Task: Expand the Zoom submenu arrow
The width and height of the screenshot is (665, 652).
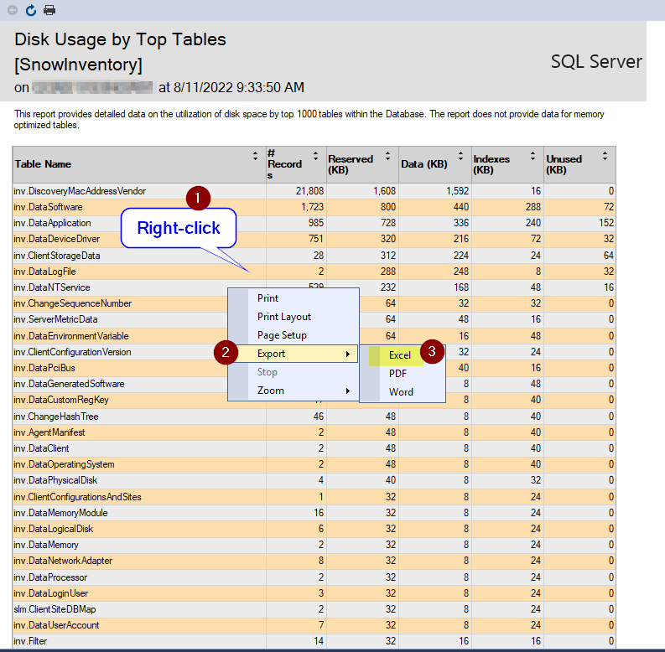Action: [348, 391]
